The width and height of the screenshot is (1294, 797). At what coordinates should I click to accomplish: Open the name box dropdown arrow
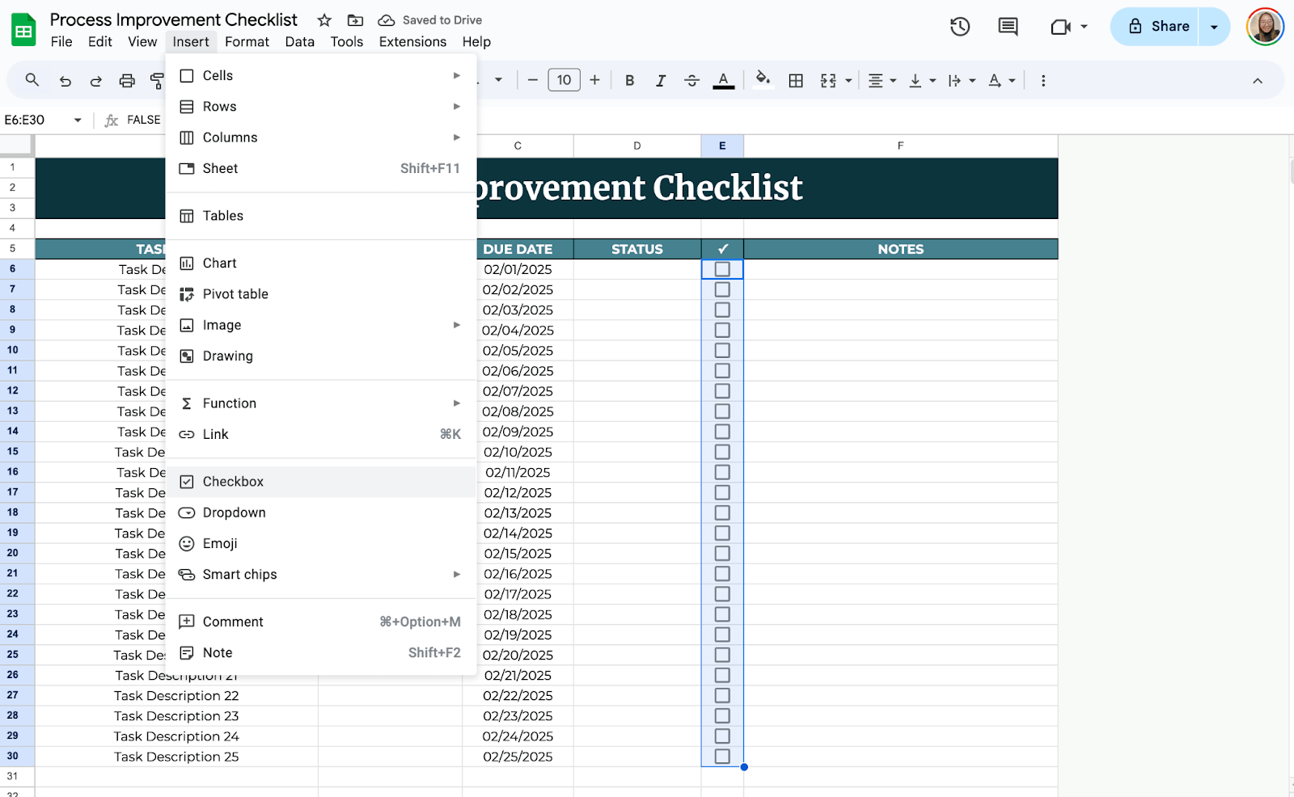[78, 120]
